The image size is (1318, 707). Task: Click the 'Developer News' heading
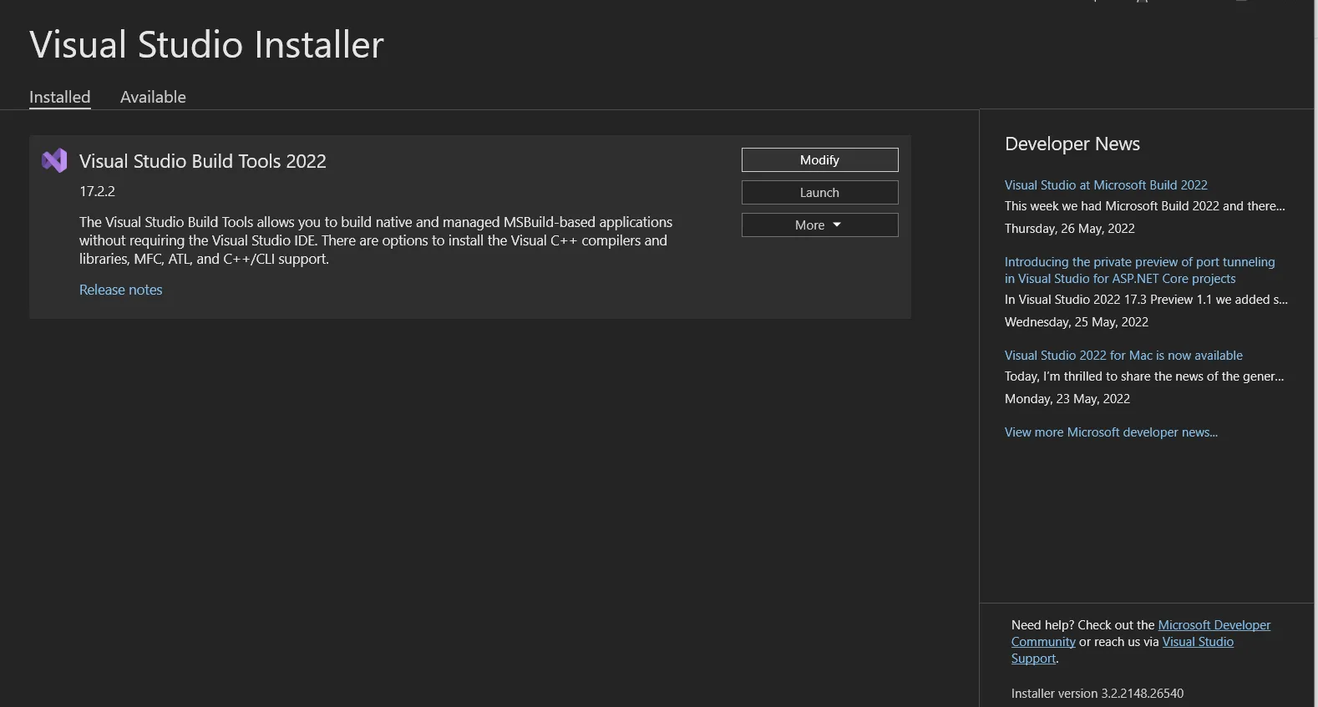[x=1072, y=144]
